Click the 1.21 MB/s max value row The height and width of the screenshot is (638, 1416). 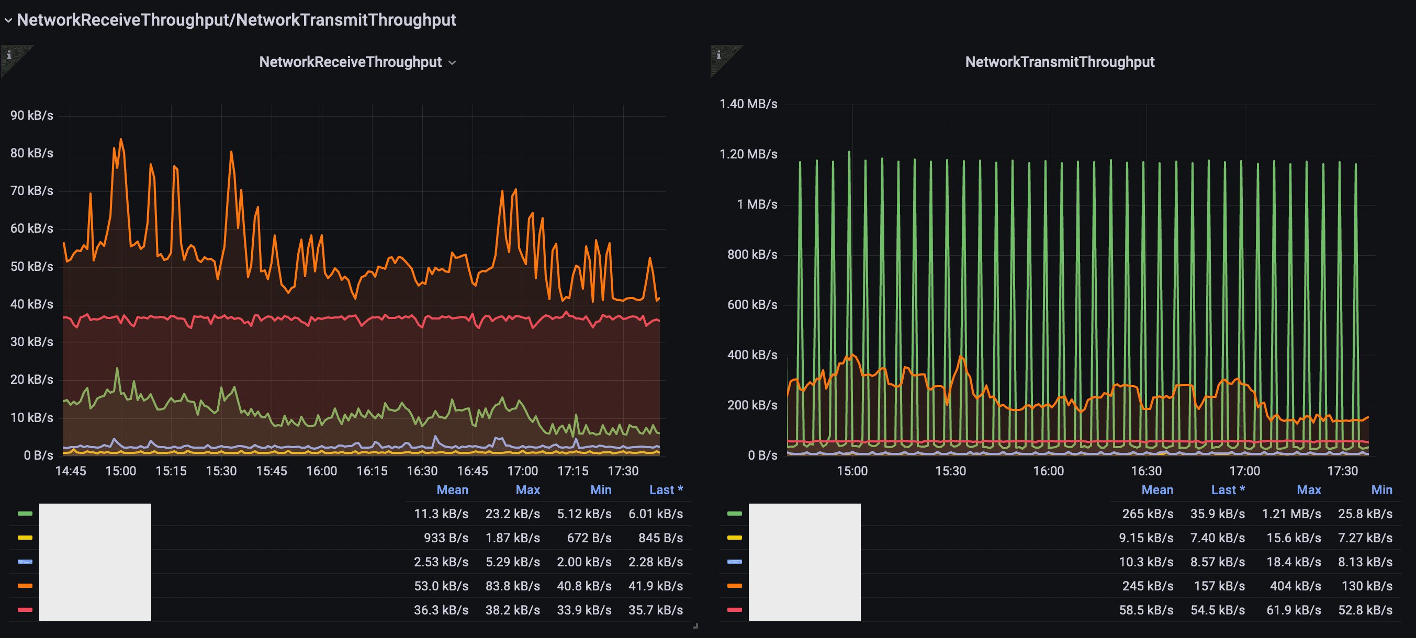[x=1290, y=514]
